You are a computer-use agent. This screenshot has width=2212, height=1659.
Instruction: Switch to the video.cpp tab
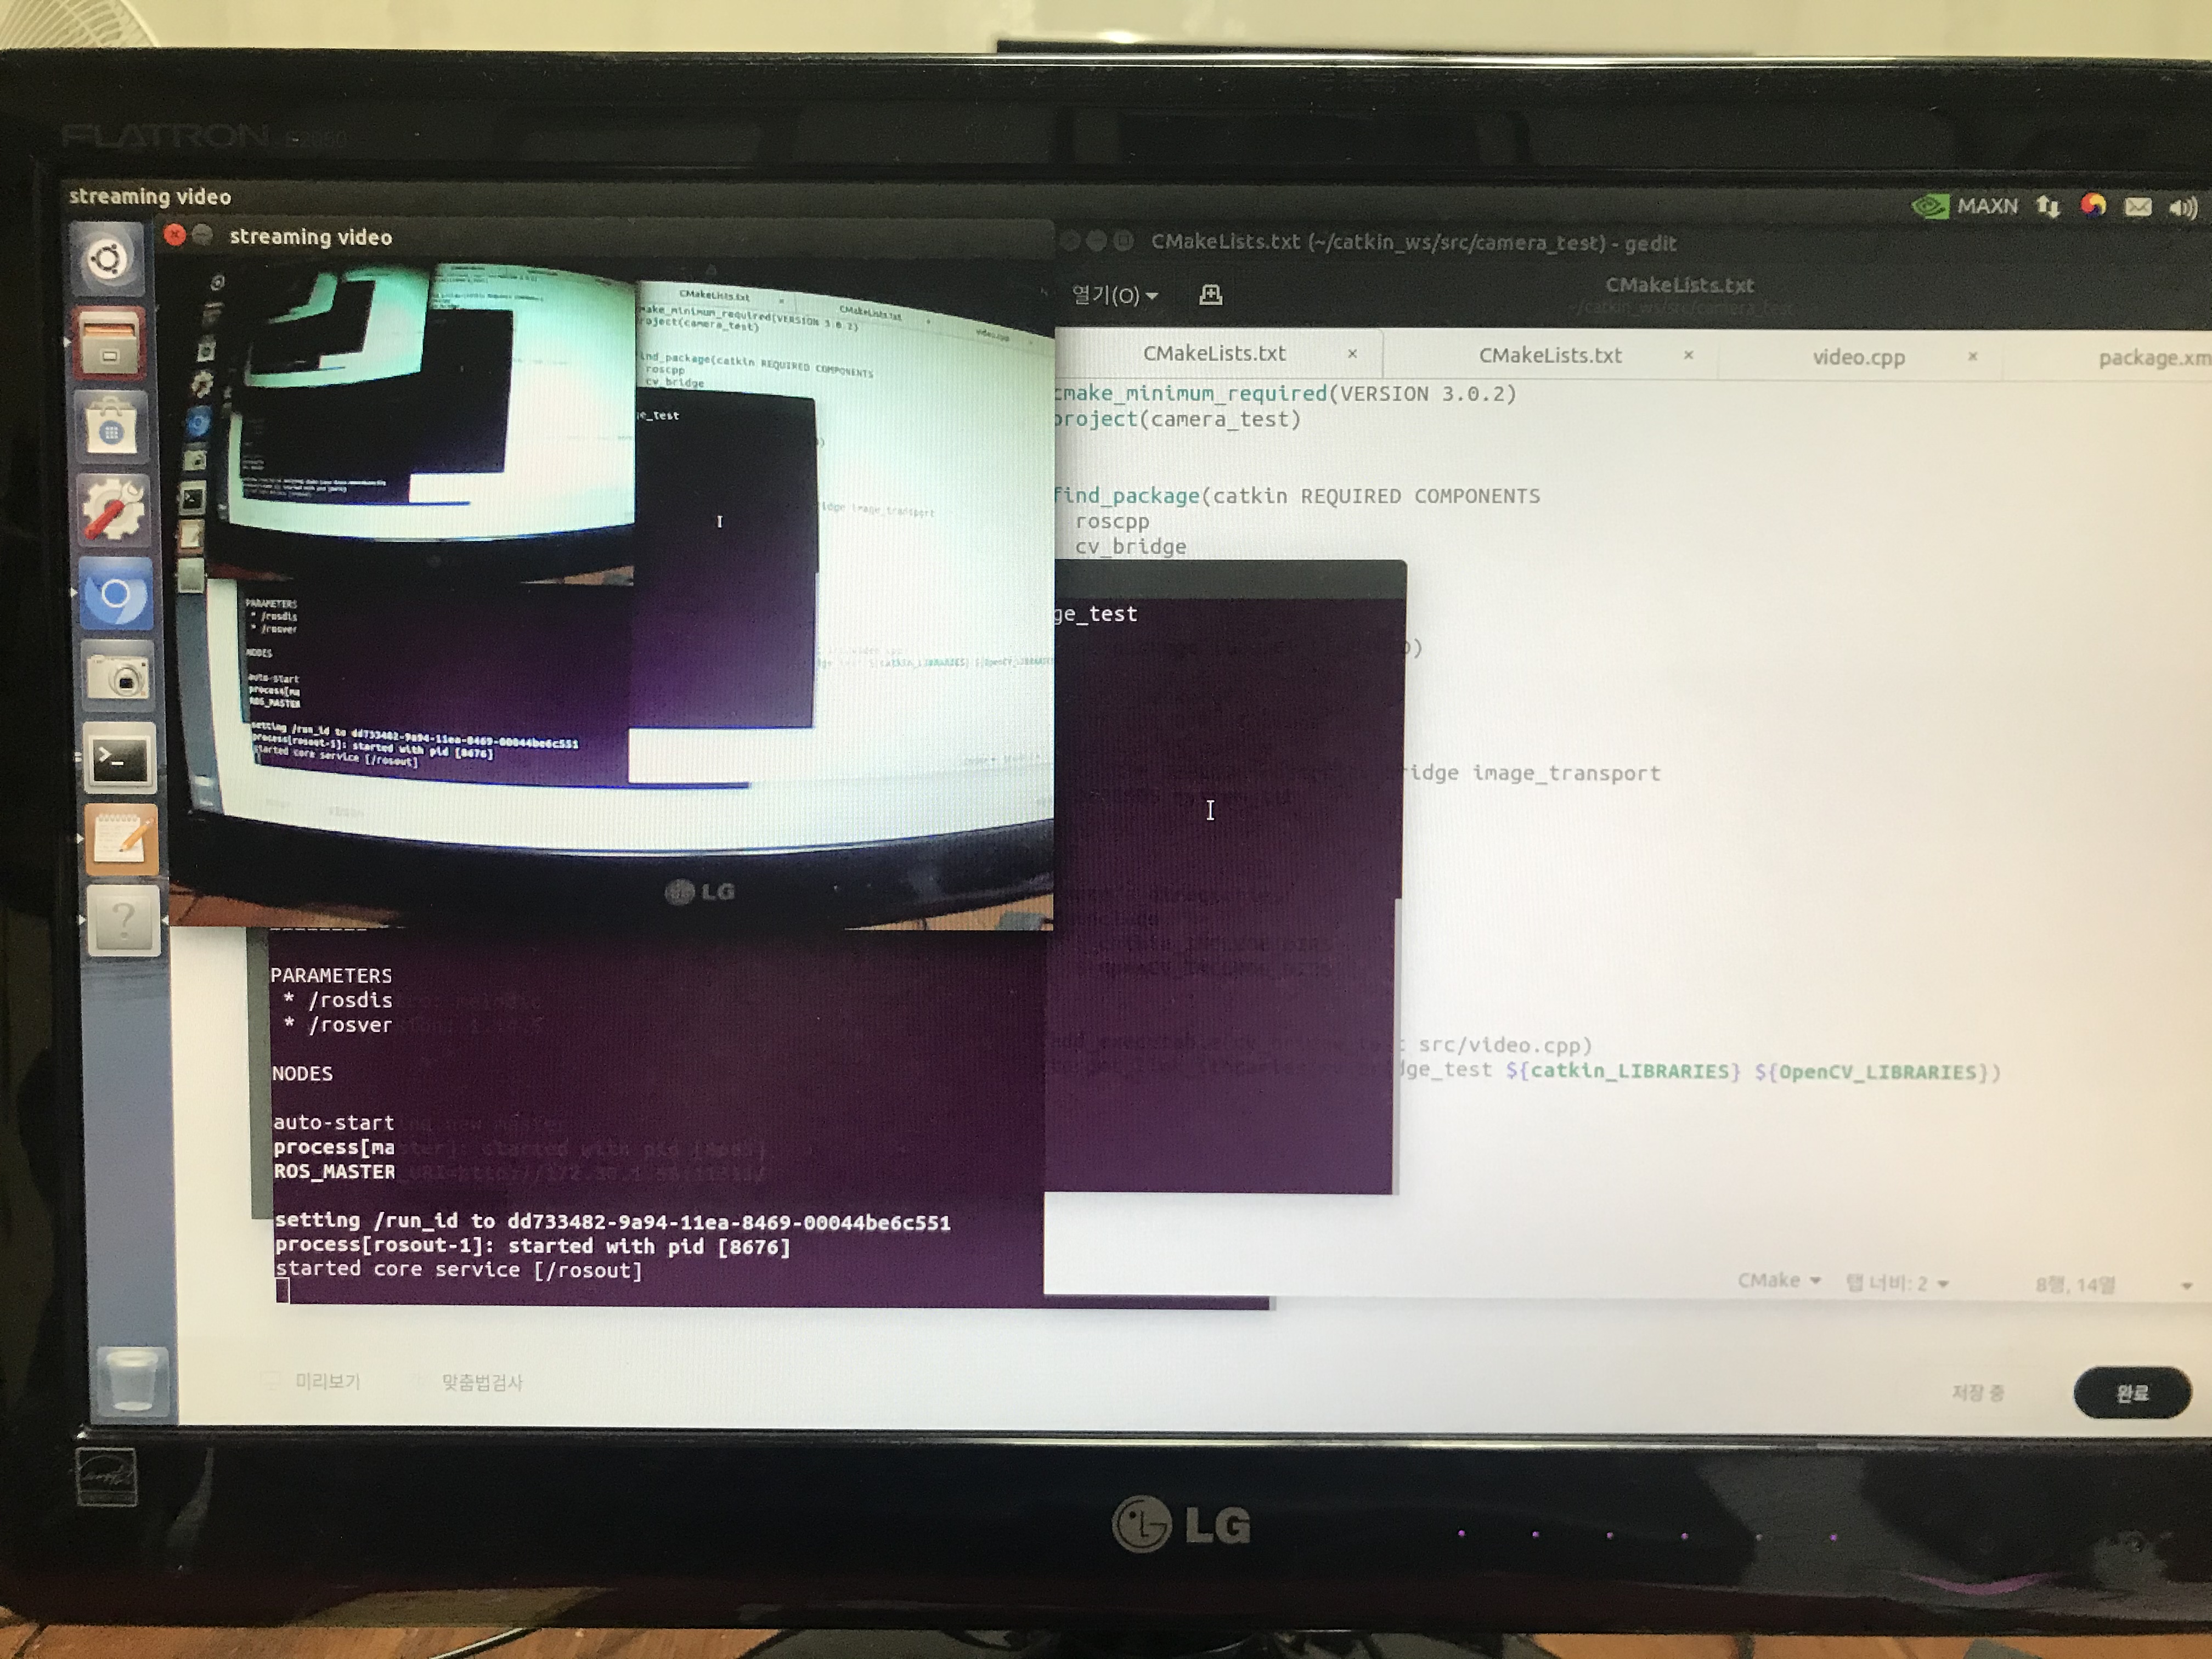pos(1858,357)
